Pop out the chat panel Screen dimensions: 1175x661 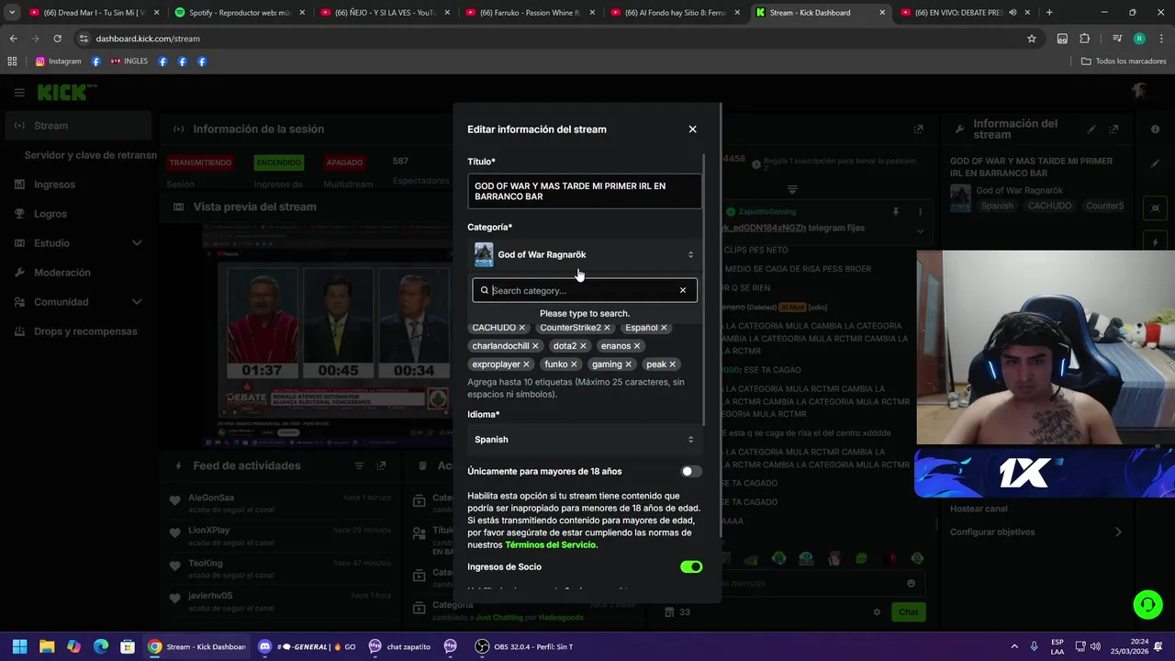click(x=918, y=129)
